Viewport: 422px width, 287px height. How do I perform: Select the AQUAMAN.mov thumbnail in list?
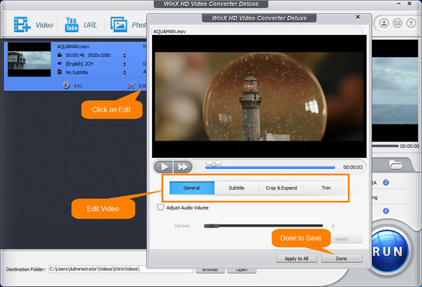click(29, 60)
